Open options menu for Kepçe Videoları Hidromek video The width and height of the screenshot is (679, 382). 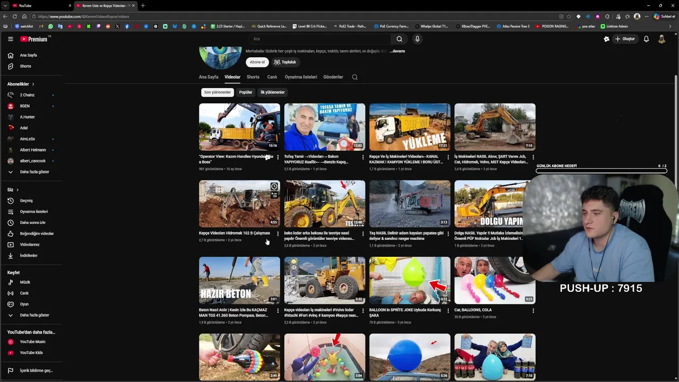click(x=277, y=234)
